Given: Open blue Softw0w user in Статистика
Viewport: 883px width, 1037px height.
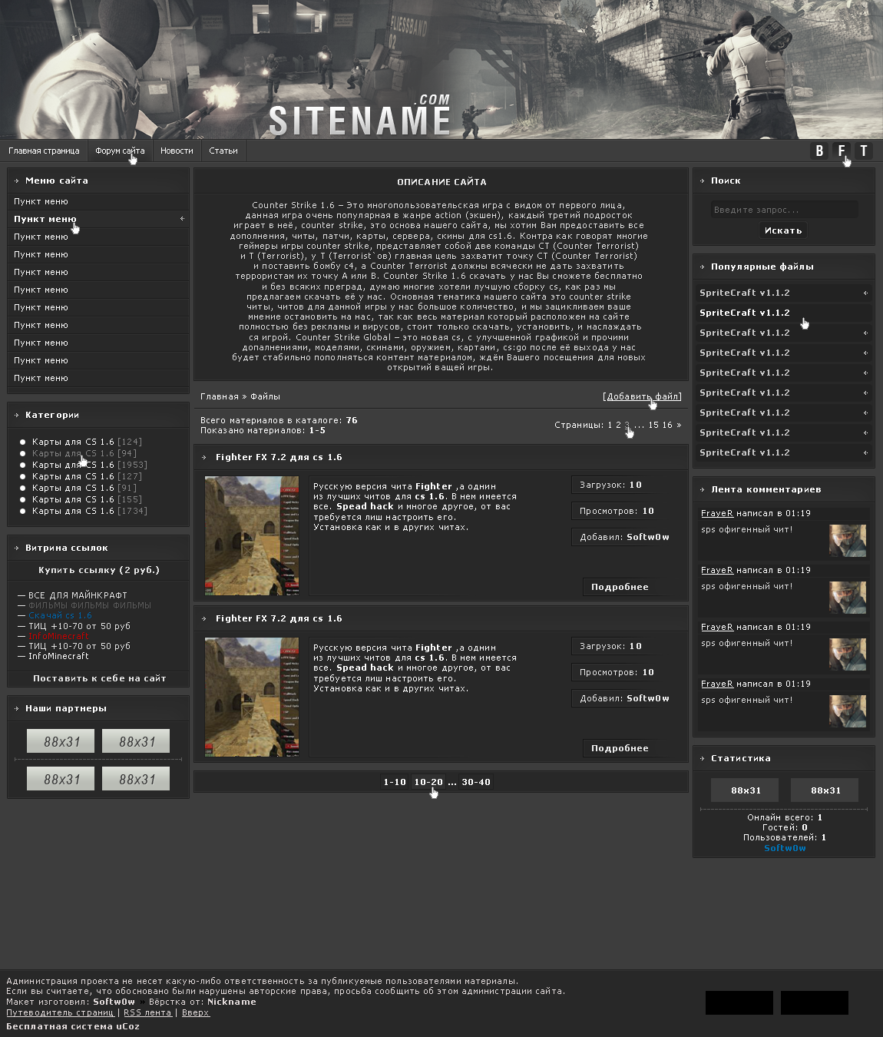Looking at the screenshot, I should (785, 848).
